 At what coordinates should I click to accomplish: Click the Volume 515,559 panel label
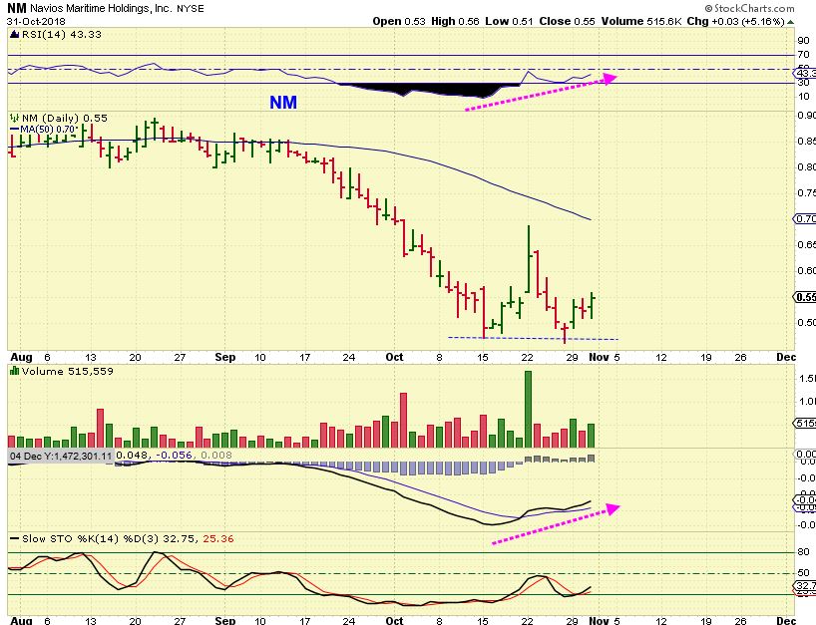pos(67,371)
